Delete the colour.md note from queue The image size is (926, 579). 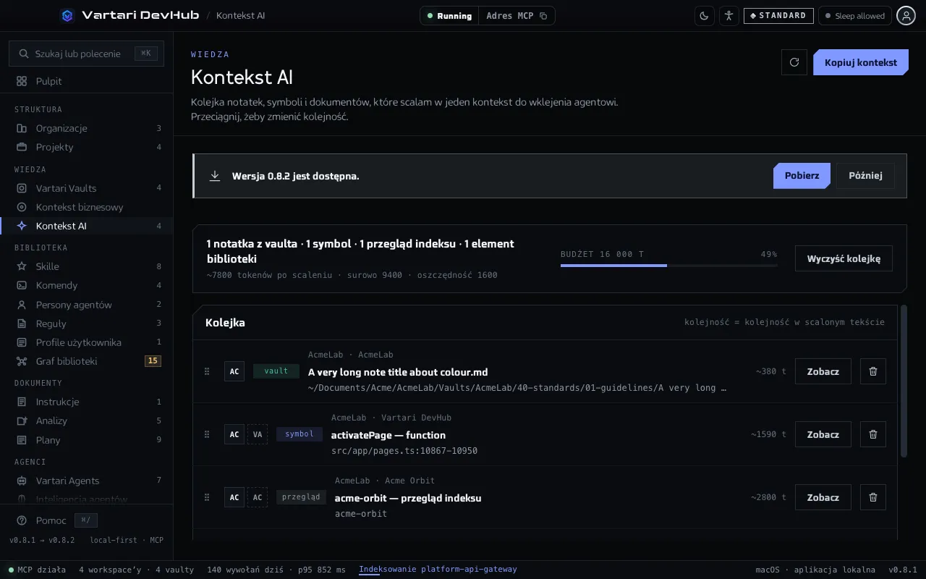point(873,371)
